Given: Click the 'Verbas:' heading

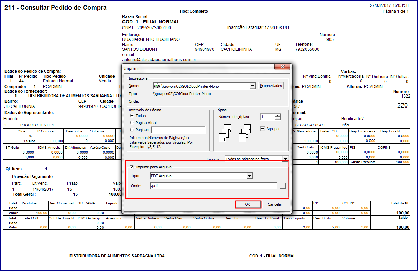Looking at the screenshot, I should [x=349, y=71].
